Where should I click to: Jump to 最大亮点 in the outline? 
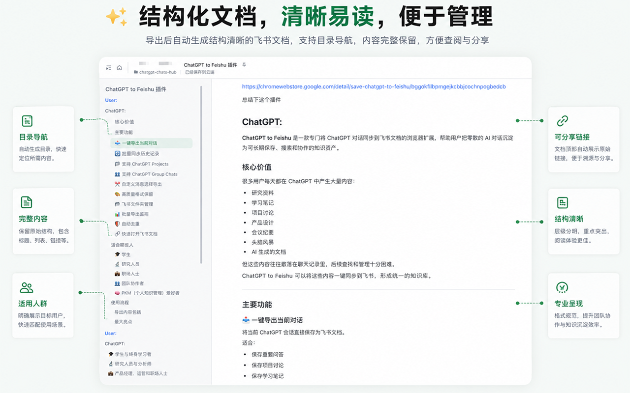(x=123, y=322)
